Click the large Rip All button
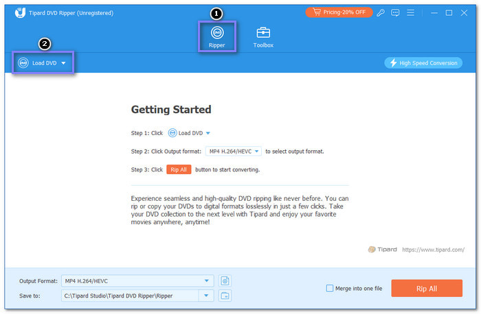 pos(427,289)
